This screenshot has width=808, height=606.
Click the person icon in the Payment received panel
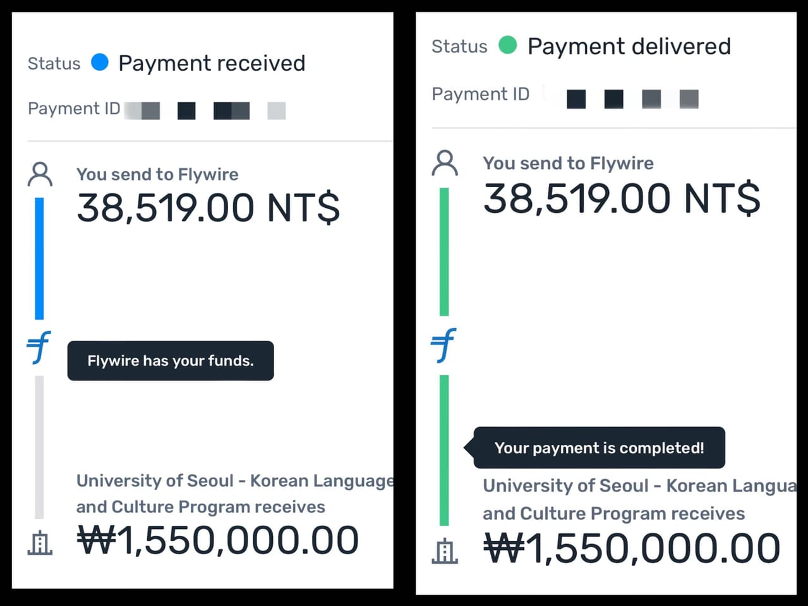coord(40,174)
